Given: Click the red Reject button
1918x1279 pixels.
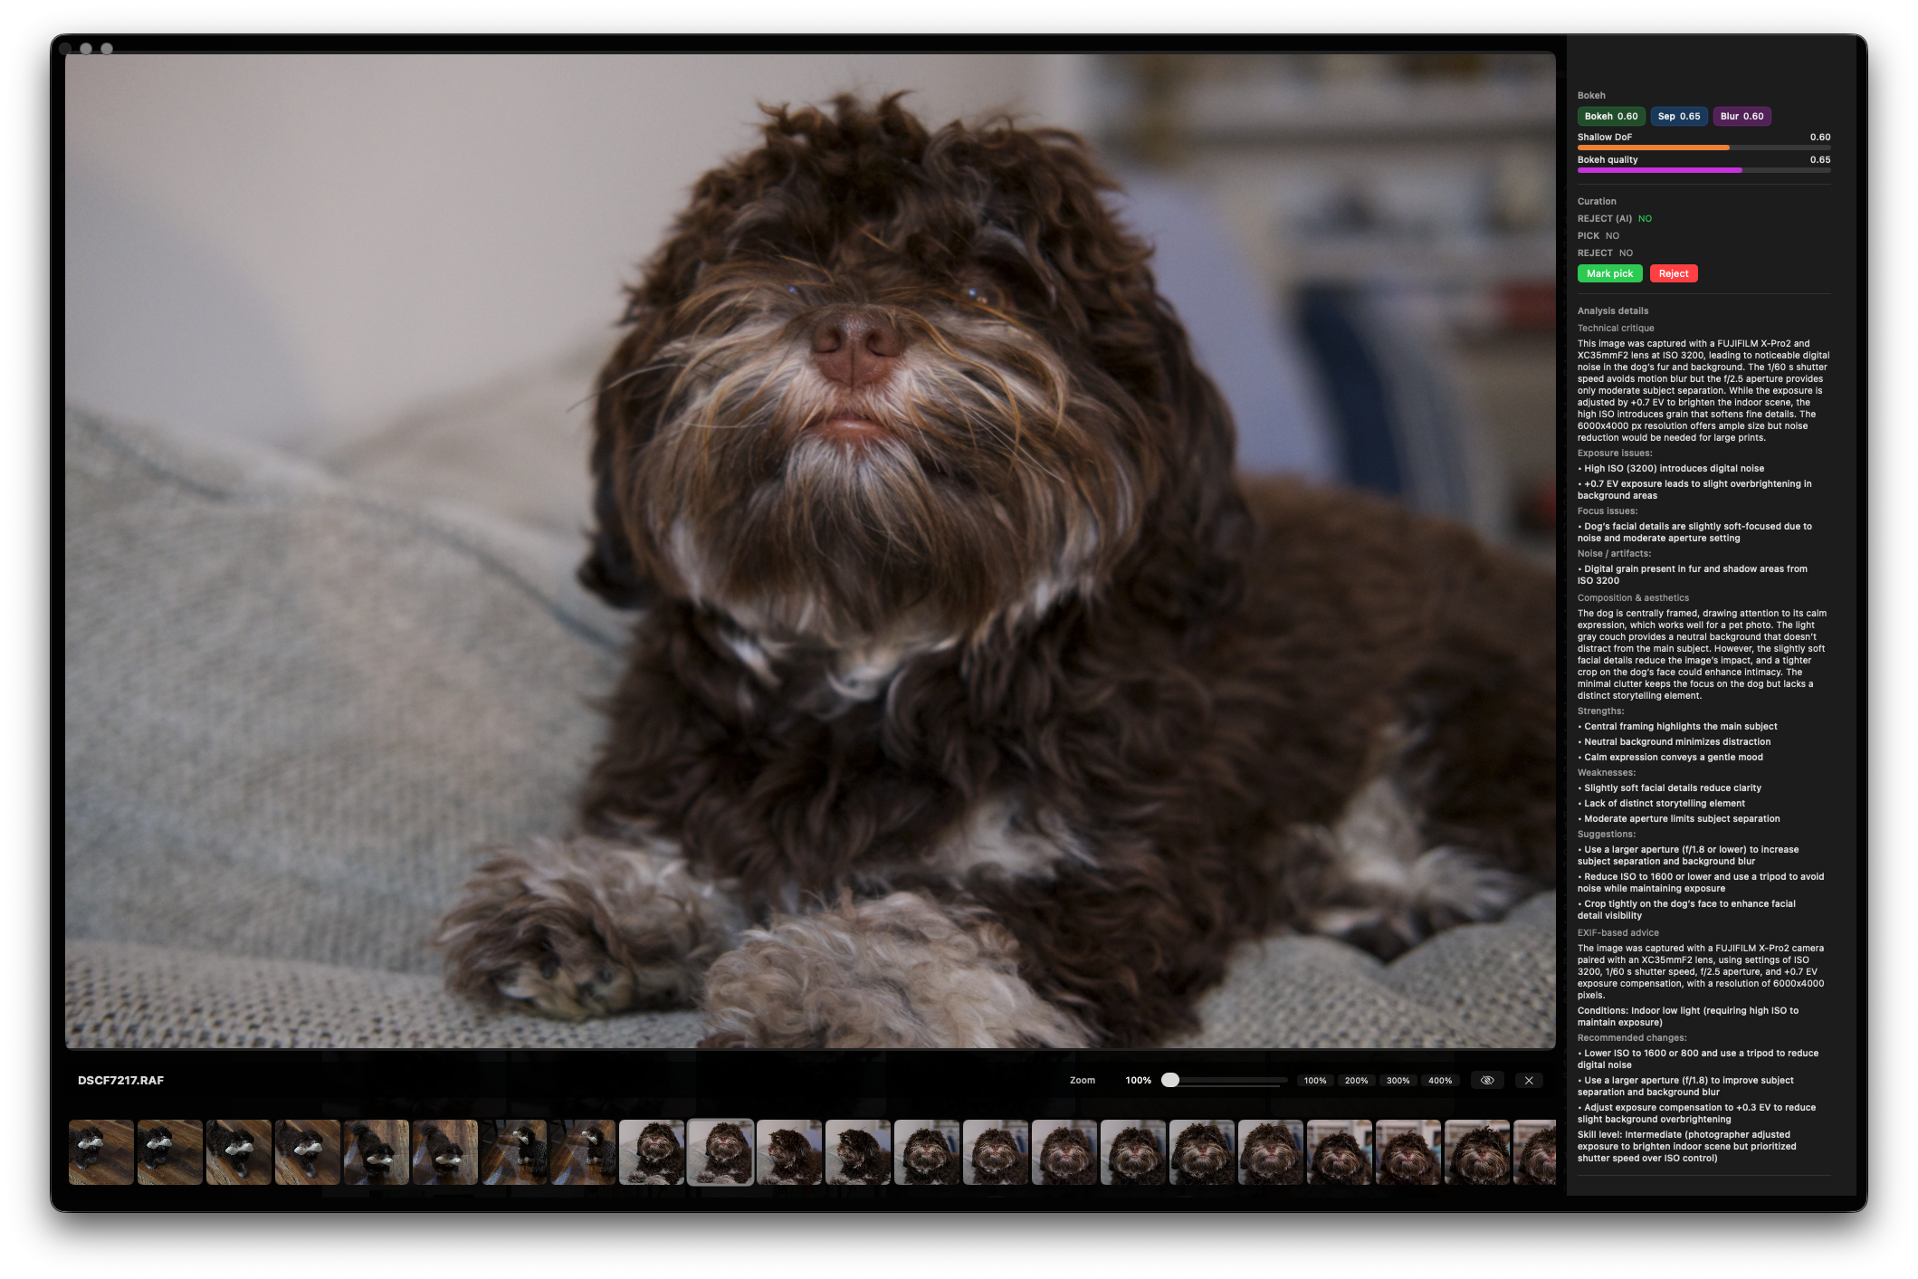Looking at the screenshot, I should [1673, 273].
